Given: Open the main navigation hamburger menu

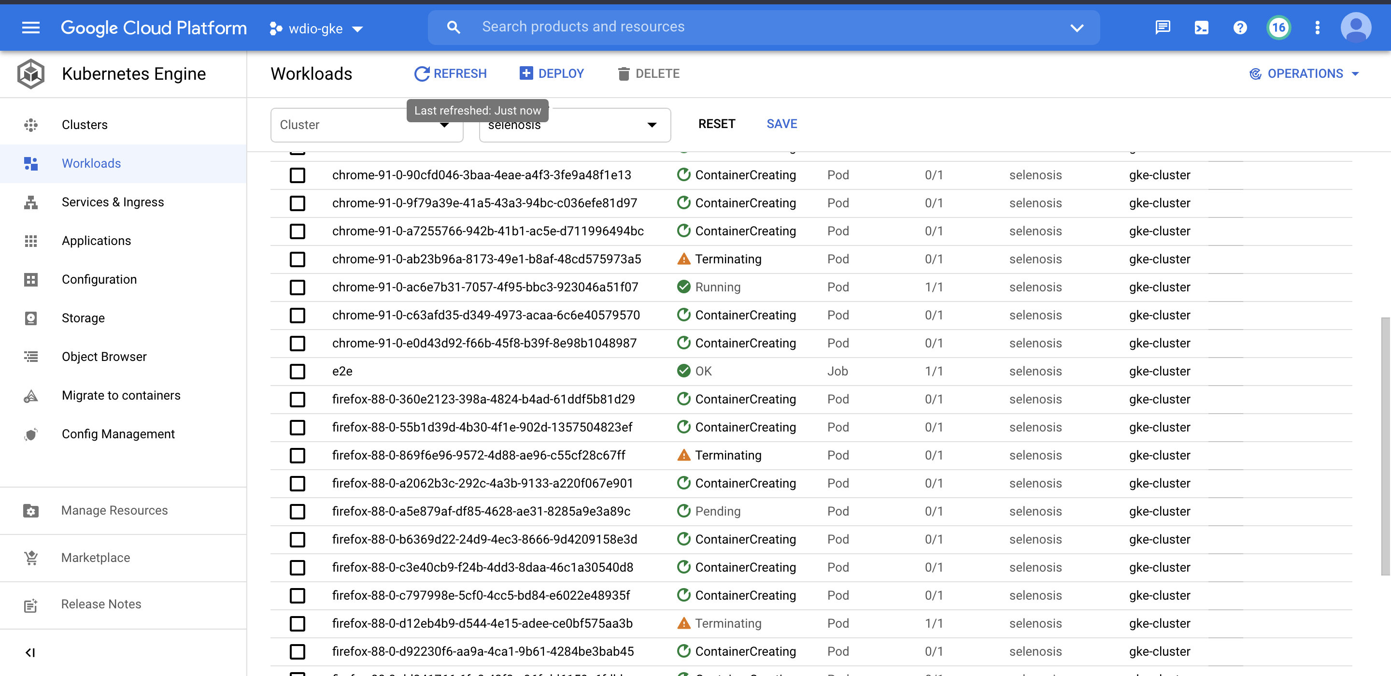Looking at the screenshot, I should (31, 28).
